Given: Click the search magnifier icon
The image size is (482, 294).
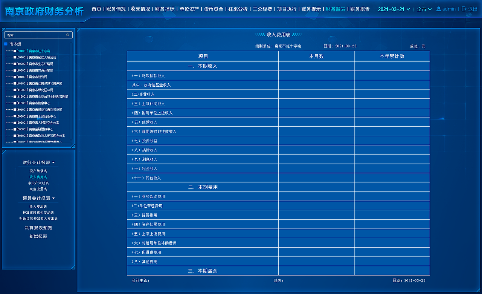Looking at the screenshot, I should (68, 35).
